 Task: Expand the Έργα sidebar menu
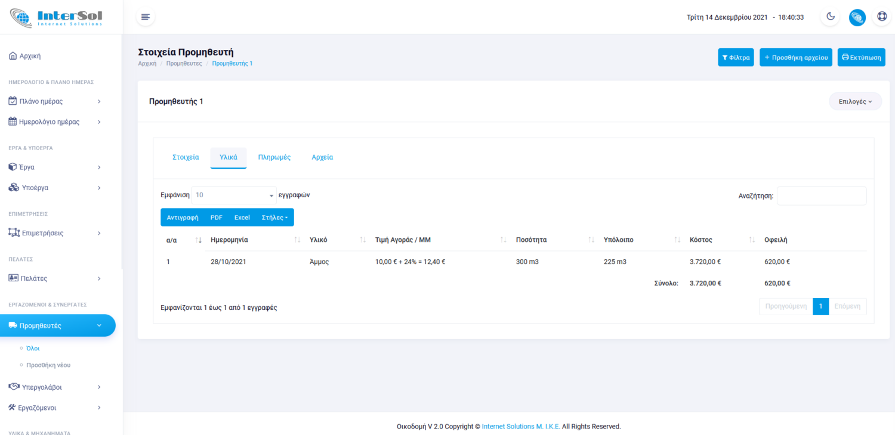click(54, 167)
